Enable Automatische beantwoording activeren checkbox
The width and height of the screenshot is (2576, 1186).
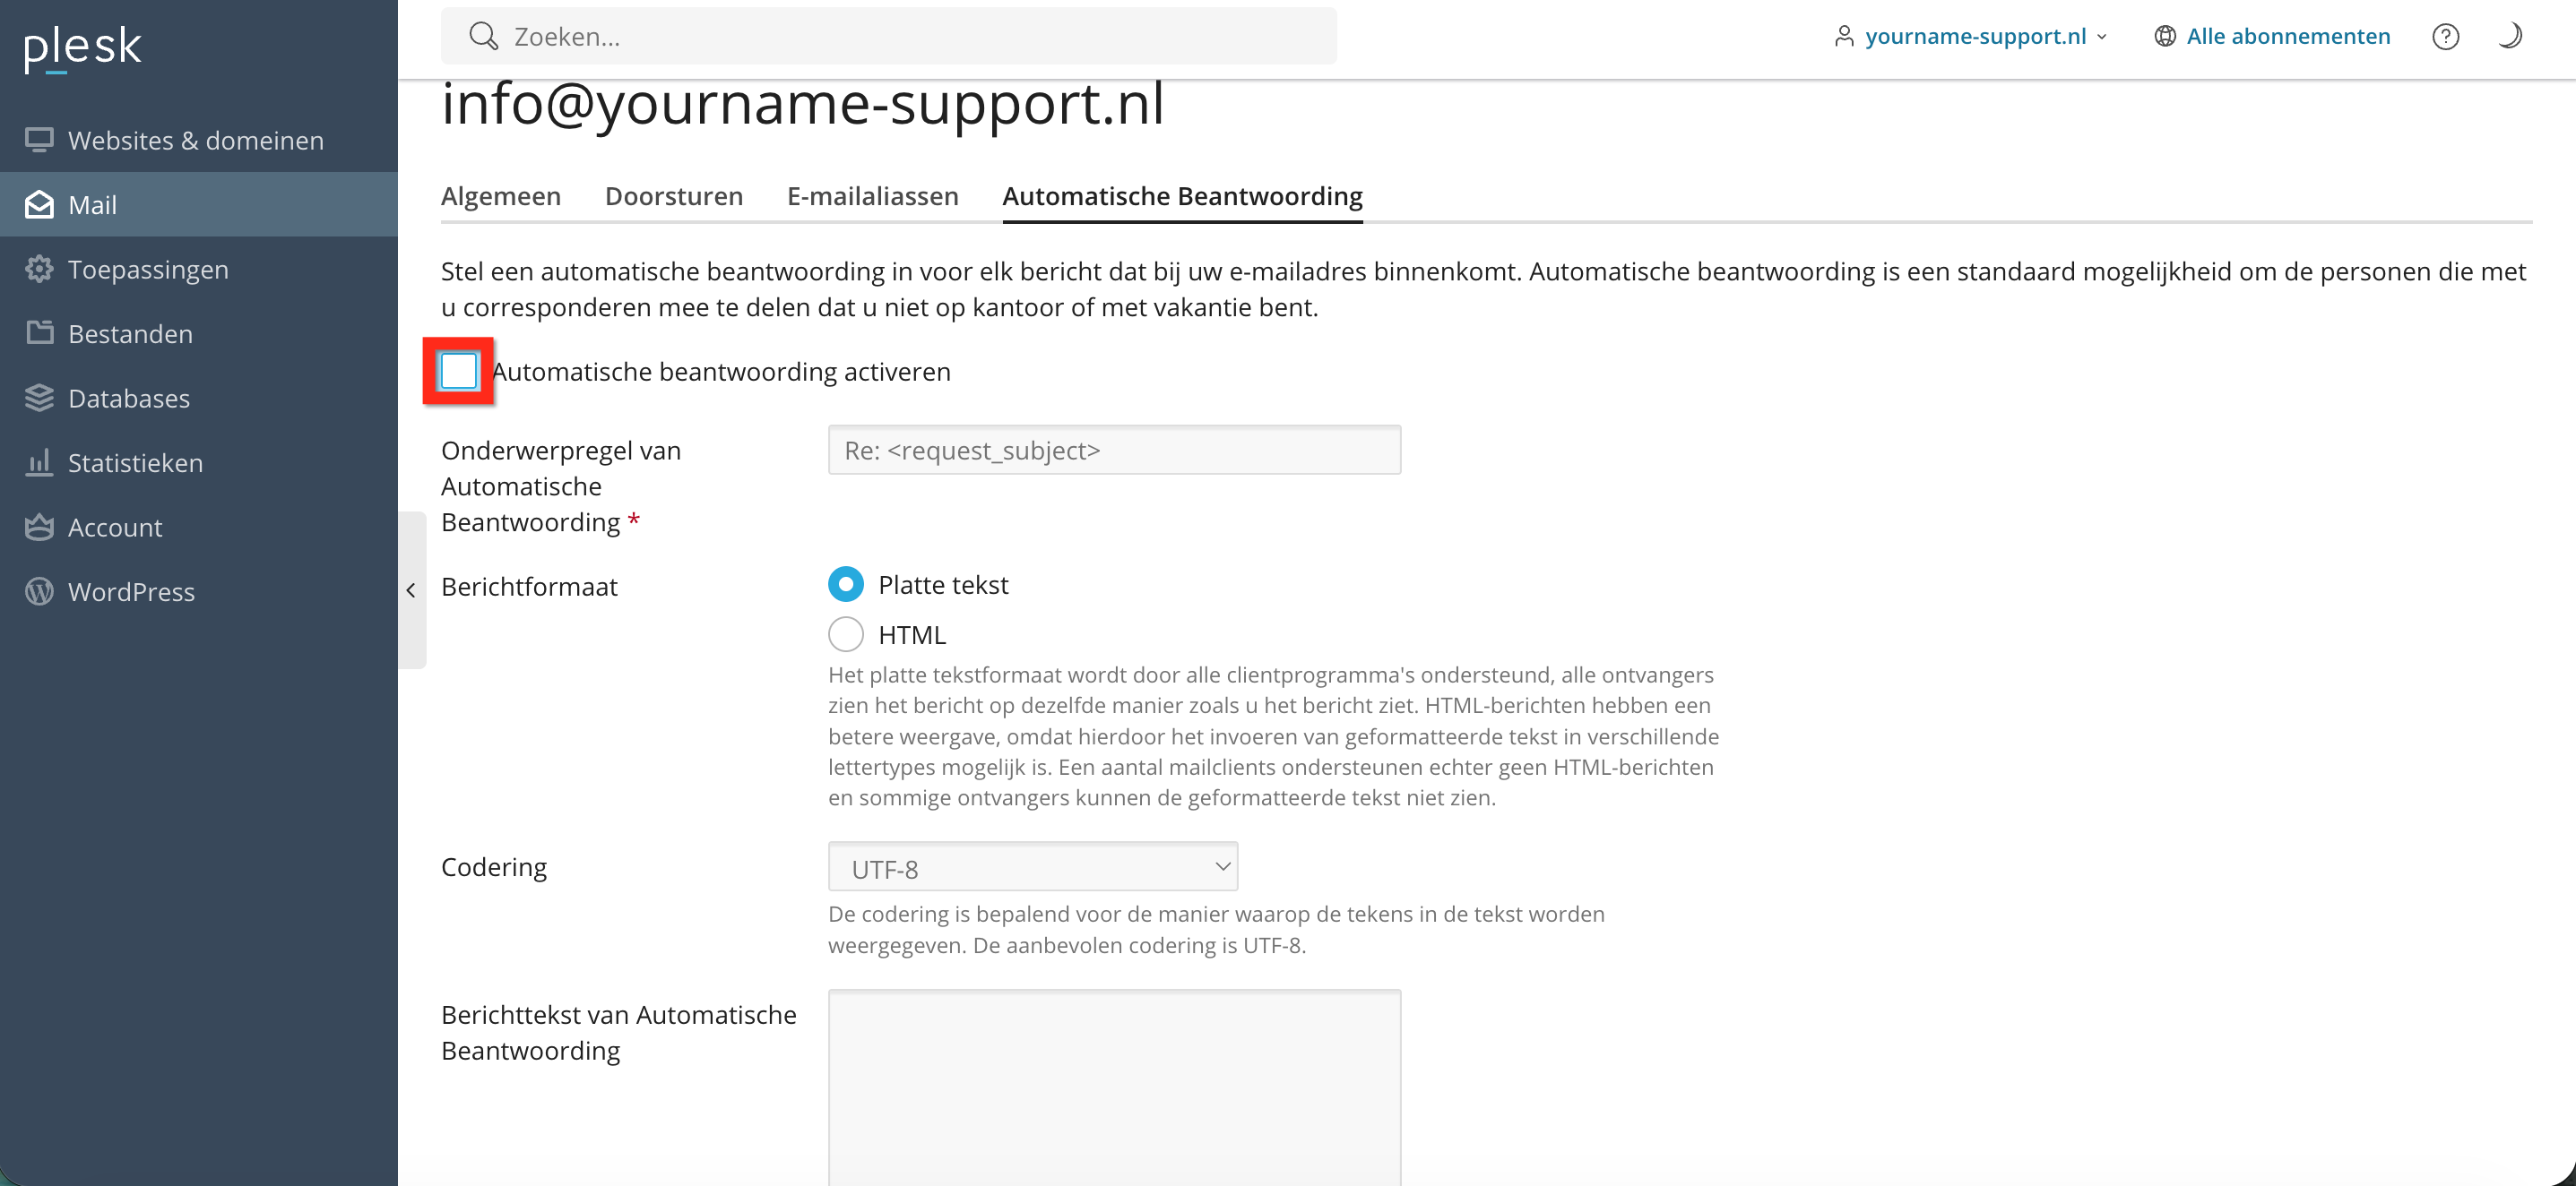tap(459, 372)
